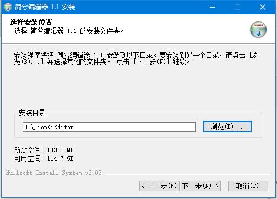Click the instructions paragraph starting 安装程序将把
This screenshot has width=277, height=199.
pos(137,58)
